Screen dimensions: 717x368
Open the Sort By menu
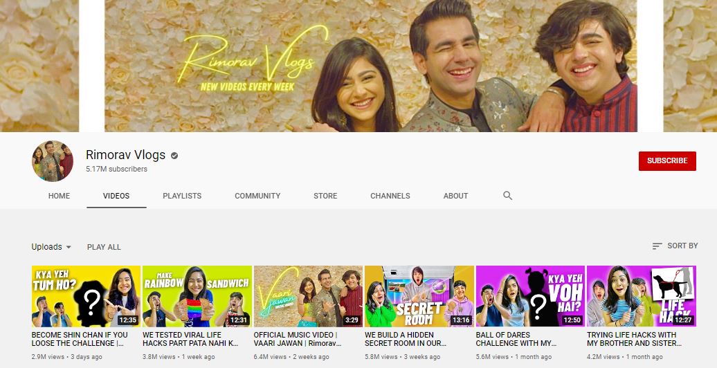(675, 246)
